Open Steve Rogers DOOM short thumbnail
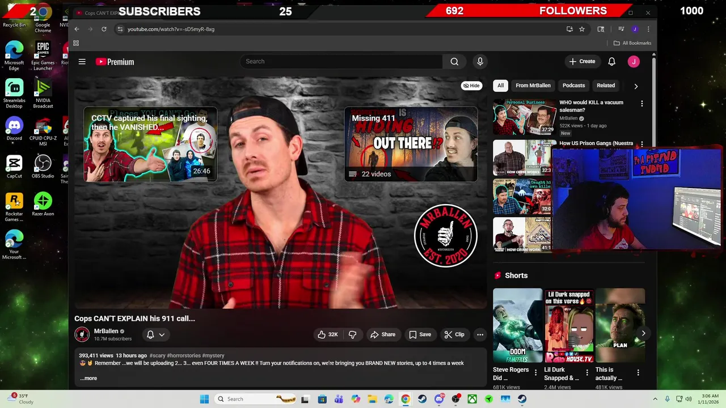726x408 pixels. [518, 326]
